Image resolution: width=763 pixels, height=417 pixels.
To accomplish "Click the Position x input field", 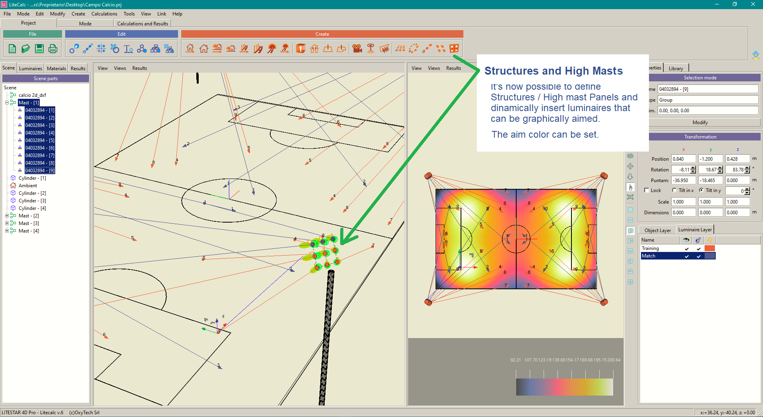I will (x=684, y=159).
